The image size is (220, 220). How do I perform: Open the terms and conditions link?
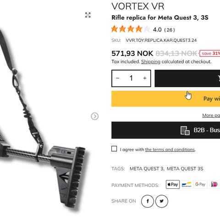coord(170,149)
